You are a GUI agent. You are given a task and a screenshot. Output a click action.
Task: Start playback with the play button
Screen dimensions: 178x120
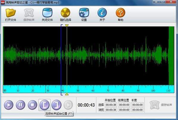(9, 105)
